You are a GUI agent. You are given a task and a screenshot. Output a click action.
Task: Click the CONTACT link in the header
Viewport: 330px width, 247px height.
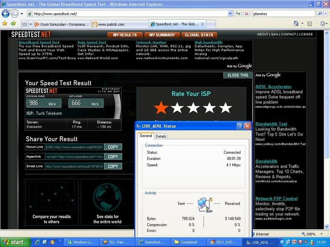[288, 34]
